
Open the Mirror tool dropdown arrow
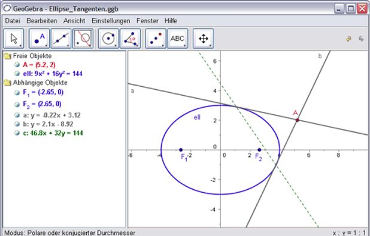pos(163,46)
